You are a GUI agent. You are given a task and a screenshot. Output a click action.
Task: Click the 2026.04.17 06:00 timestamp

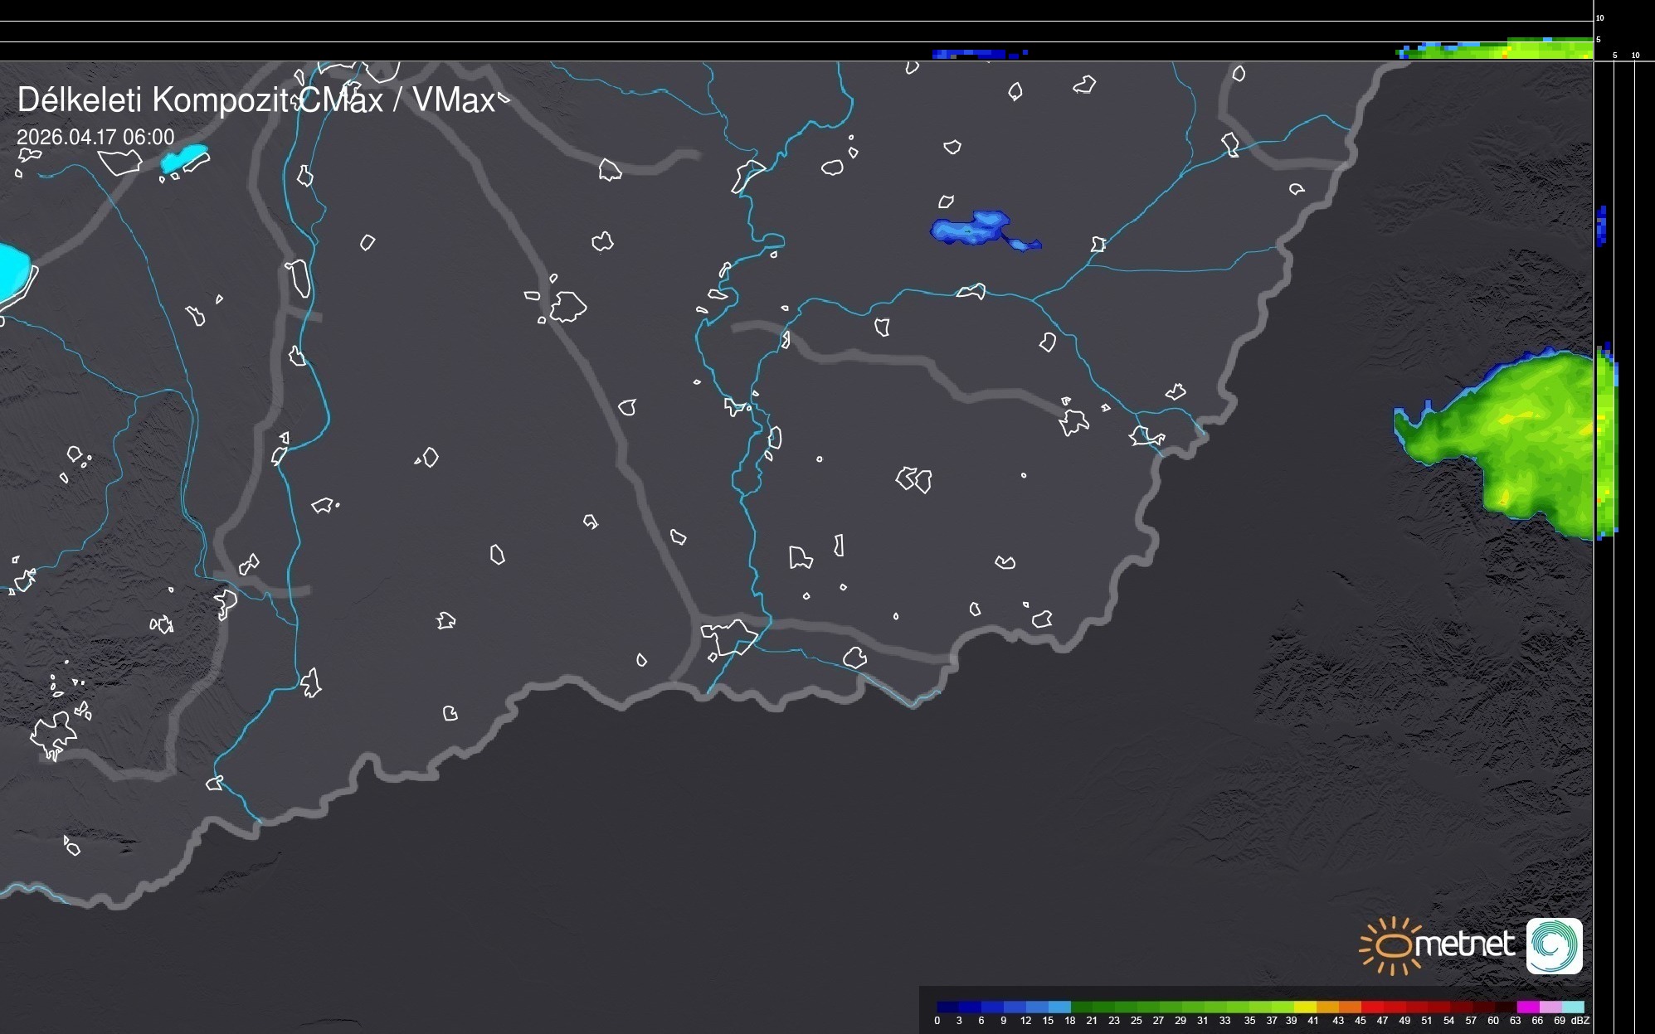[95, 137]
